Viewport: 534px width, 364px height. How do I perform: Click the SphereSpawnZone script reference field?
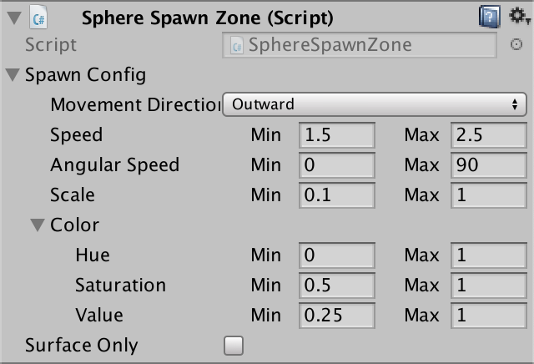(360, 45)
